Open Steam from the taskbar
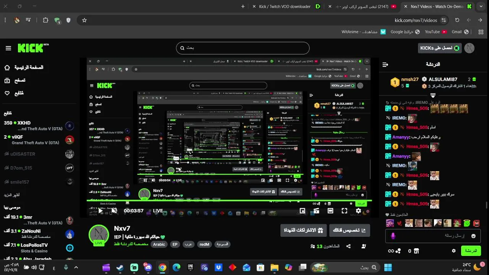The width and height of the screenshot is (489, 275). [120, 267]
